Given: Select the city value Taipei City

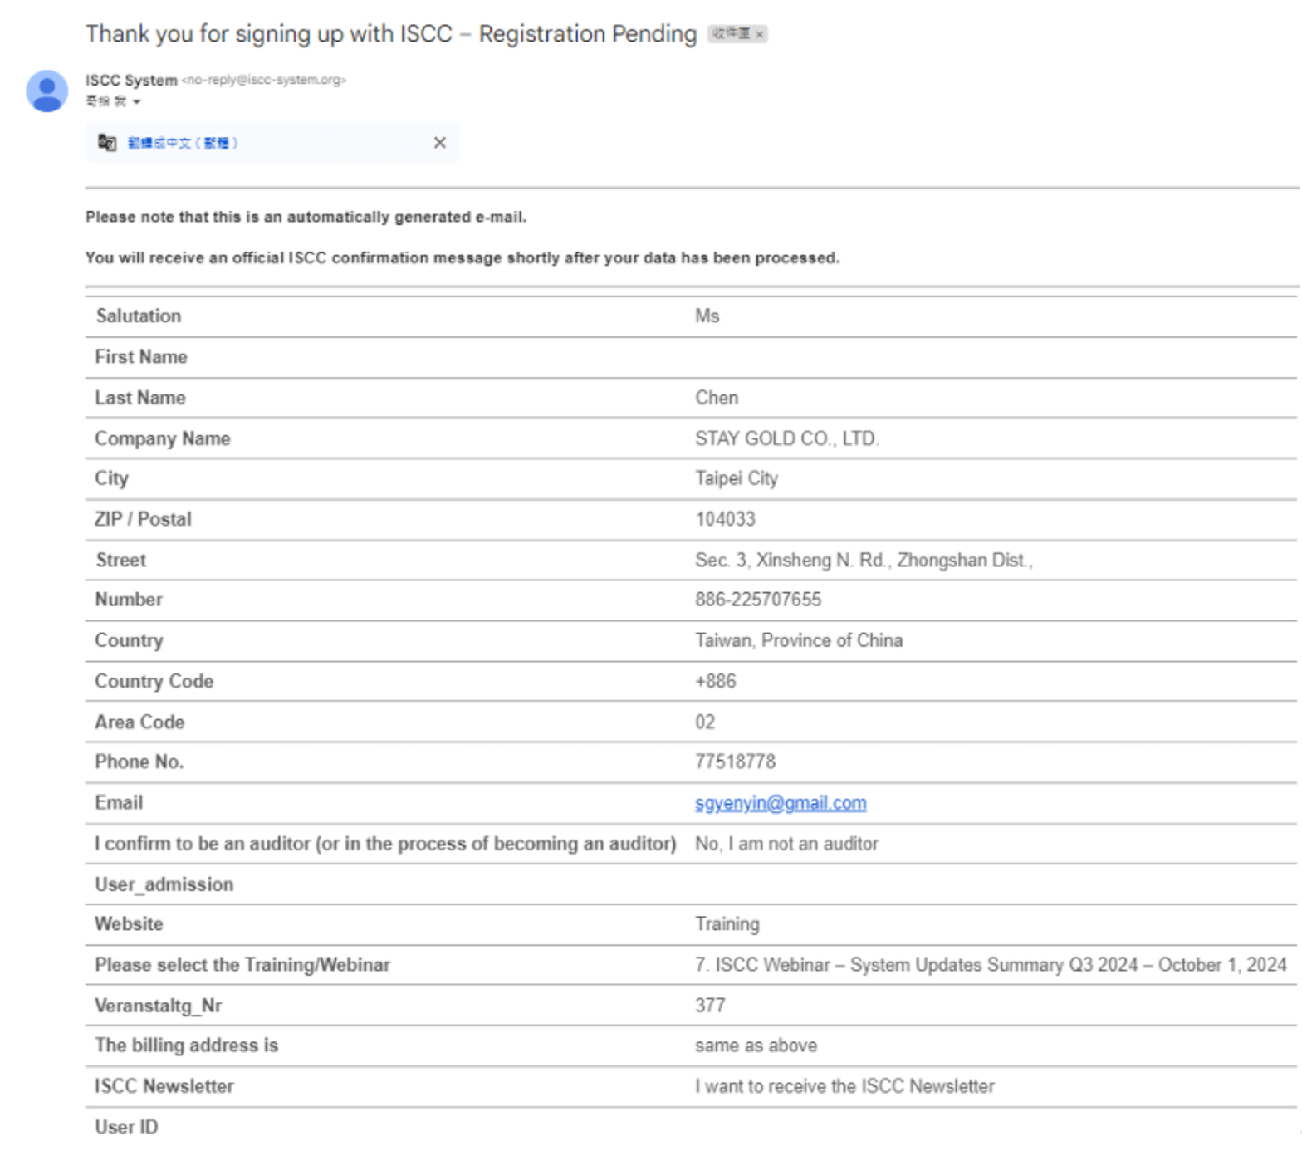Looking at the screenshot, I should coord(737,478).
